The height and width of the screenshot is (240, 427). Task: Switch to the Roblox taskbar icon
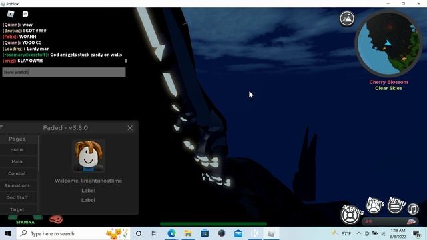click(x=271, y=233)
